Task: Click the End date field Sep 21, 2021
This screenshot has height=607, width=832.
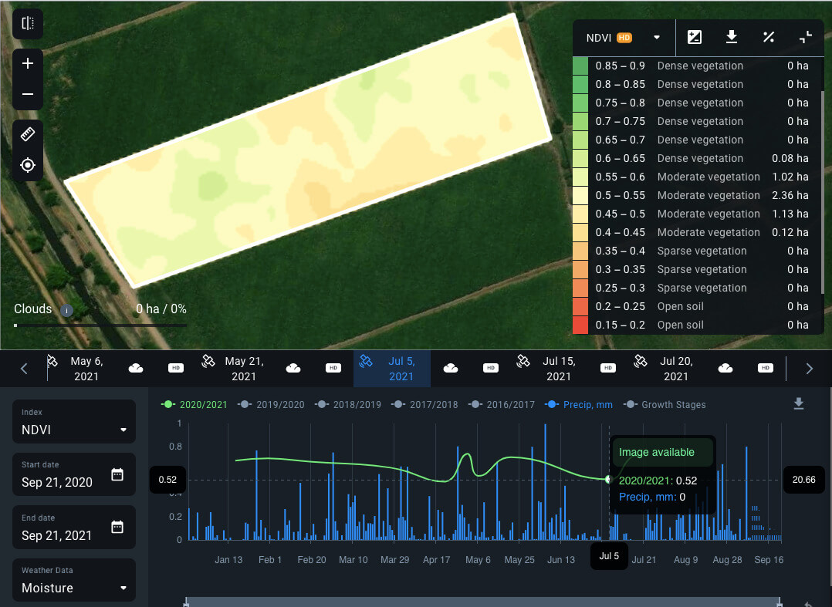Action: click(x=74, y=528)
